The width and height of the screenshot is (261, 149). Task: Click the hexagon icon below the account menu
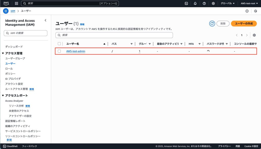(255, 11)
